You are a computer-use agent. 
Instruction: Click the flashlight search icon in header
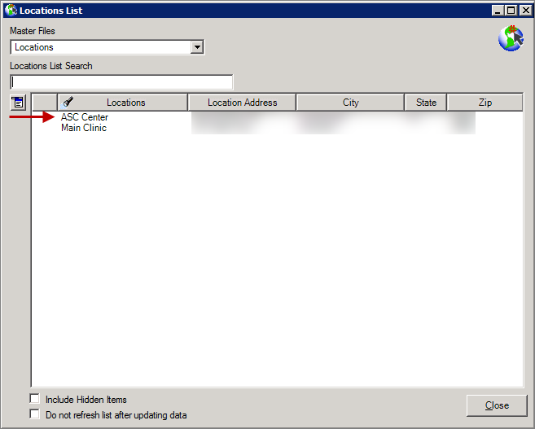coord(68,102)
